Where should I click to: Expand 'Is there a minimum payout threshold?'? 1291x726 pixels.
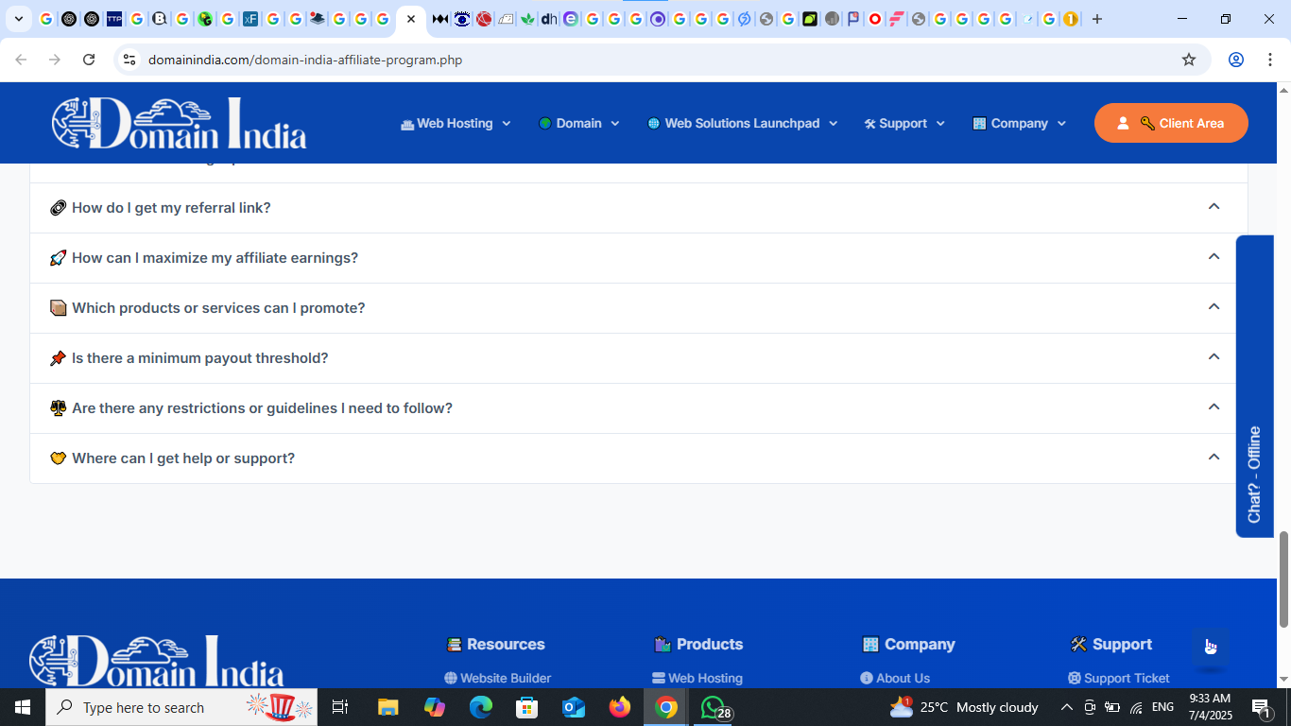pyautogui.click(x=639, y=358)
